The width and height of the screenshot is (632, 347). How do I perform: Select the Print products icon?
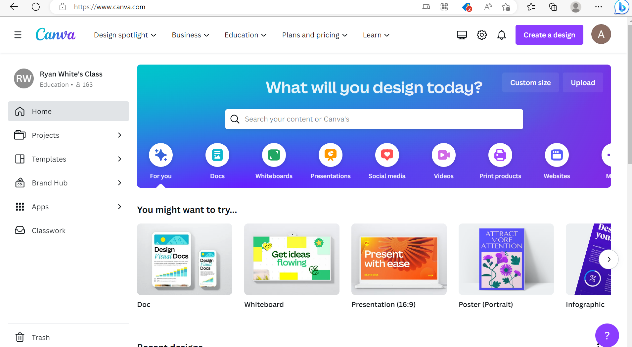500,155
